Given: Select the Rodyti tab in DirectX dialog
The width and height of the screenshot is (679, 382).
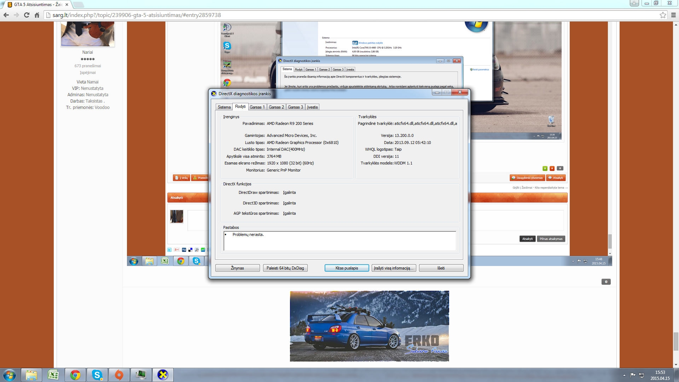Looking at the screenshot, I should pyautogui.click(x=240, y=106).
